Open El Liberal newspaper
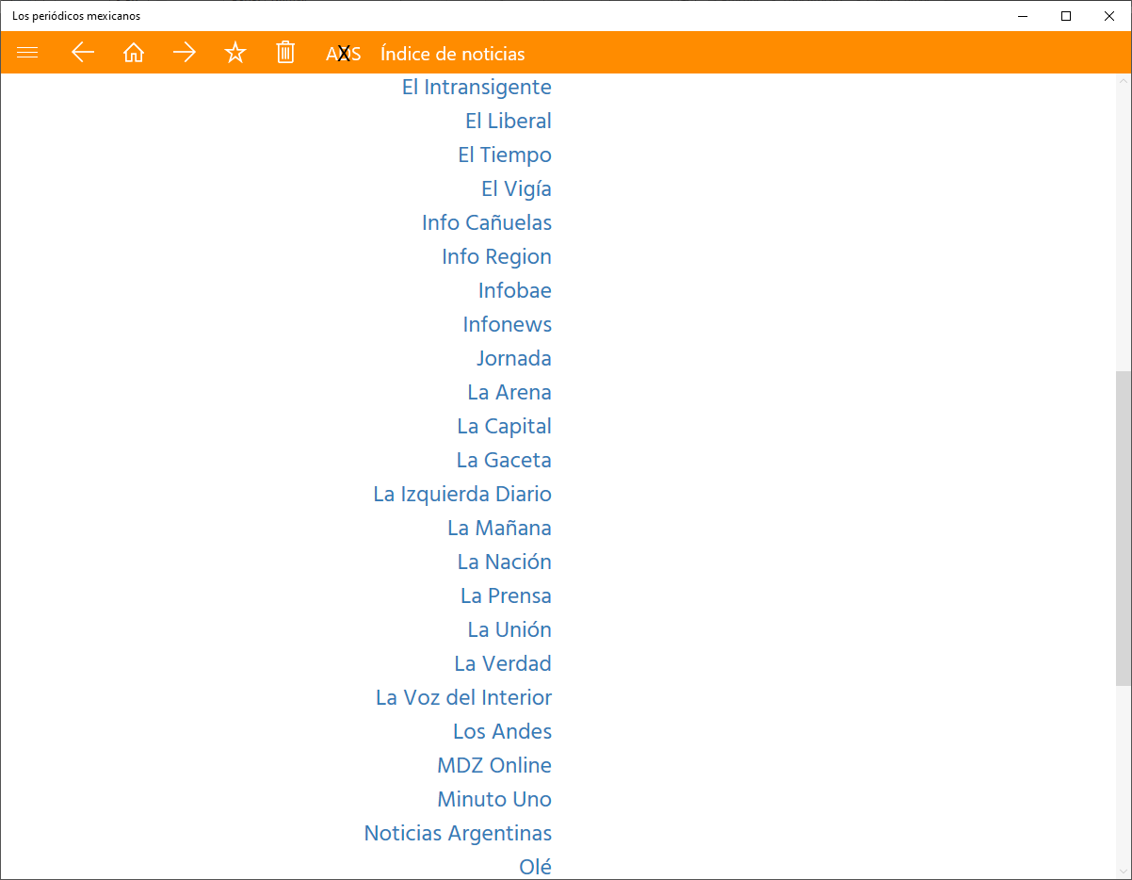 509,121
